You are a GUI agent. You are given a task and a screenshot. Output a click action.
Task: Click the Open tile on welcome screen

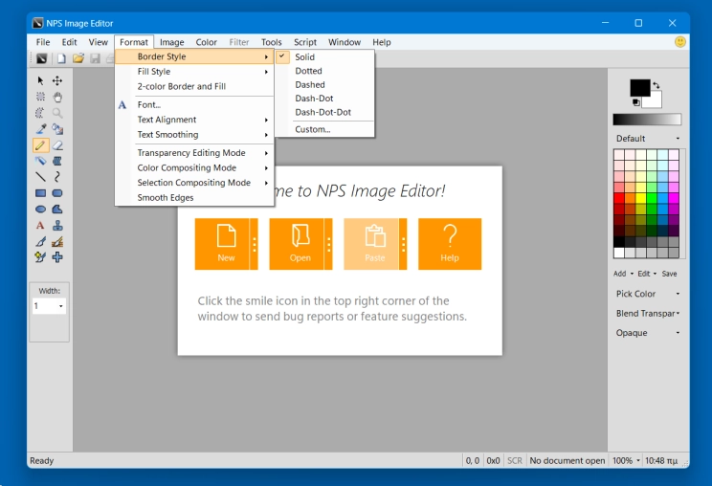297,244
